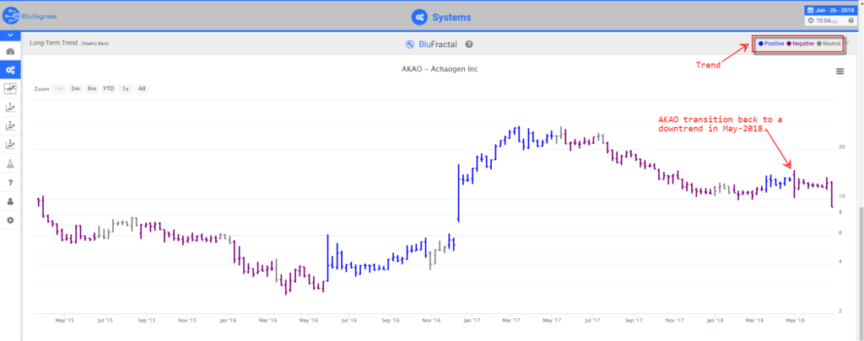864x341 pixels.
Task: Open the chart hamburger context menu
Action: (840, 72)
